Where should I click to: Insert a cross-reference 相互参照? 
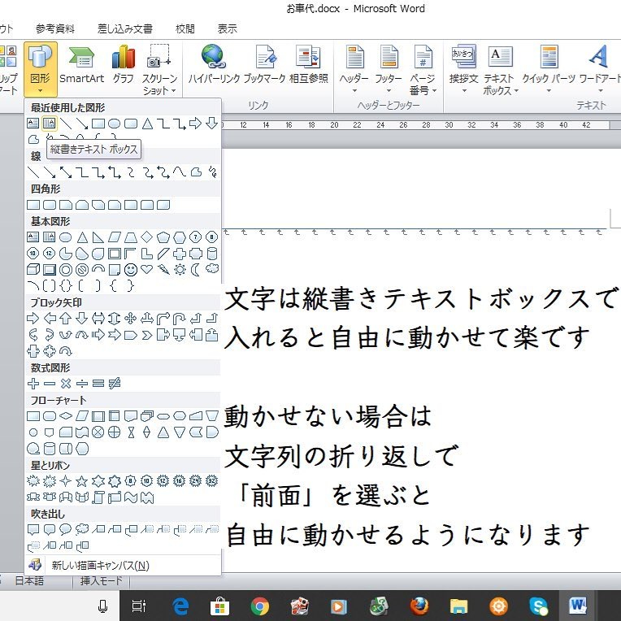[x=309, y=66]
